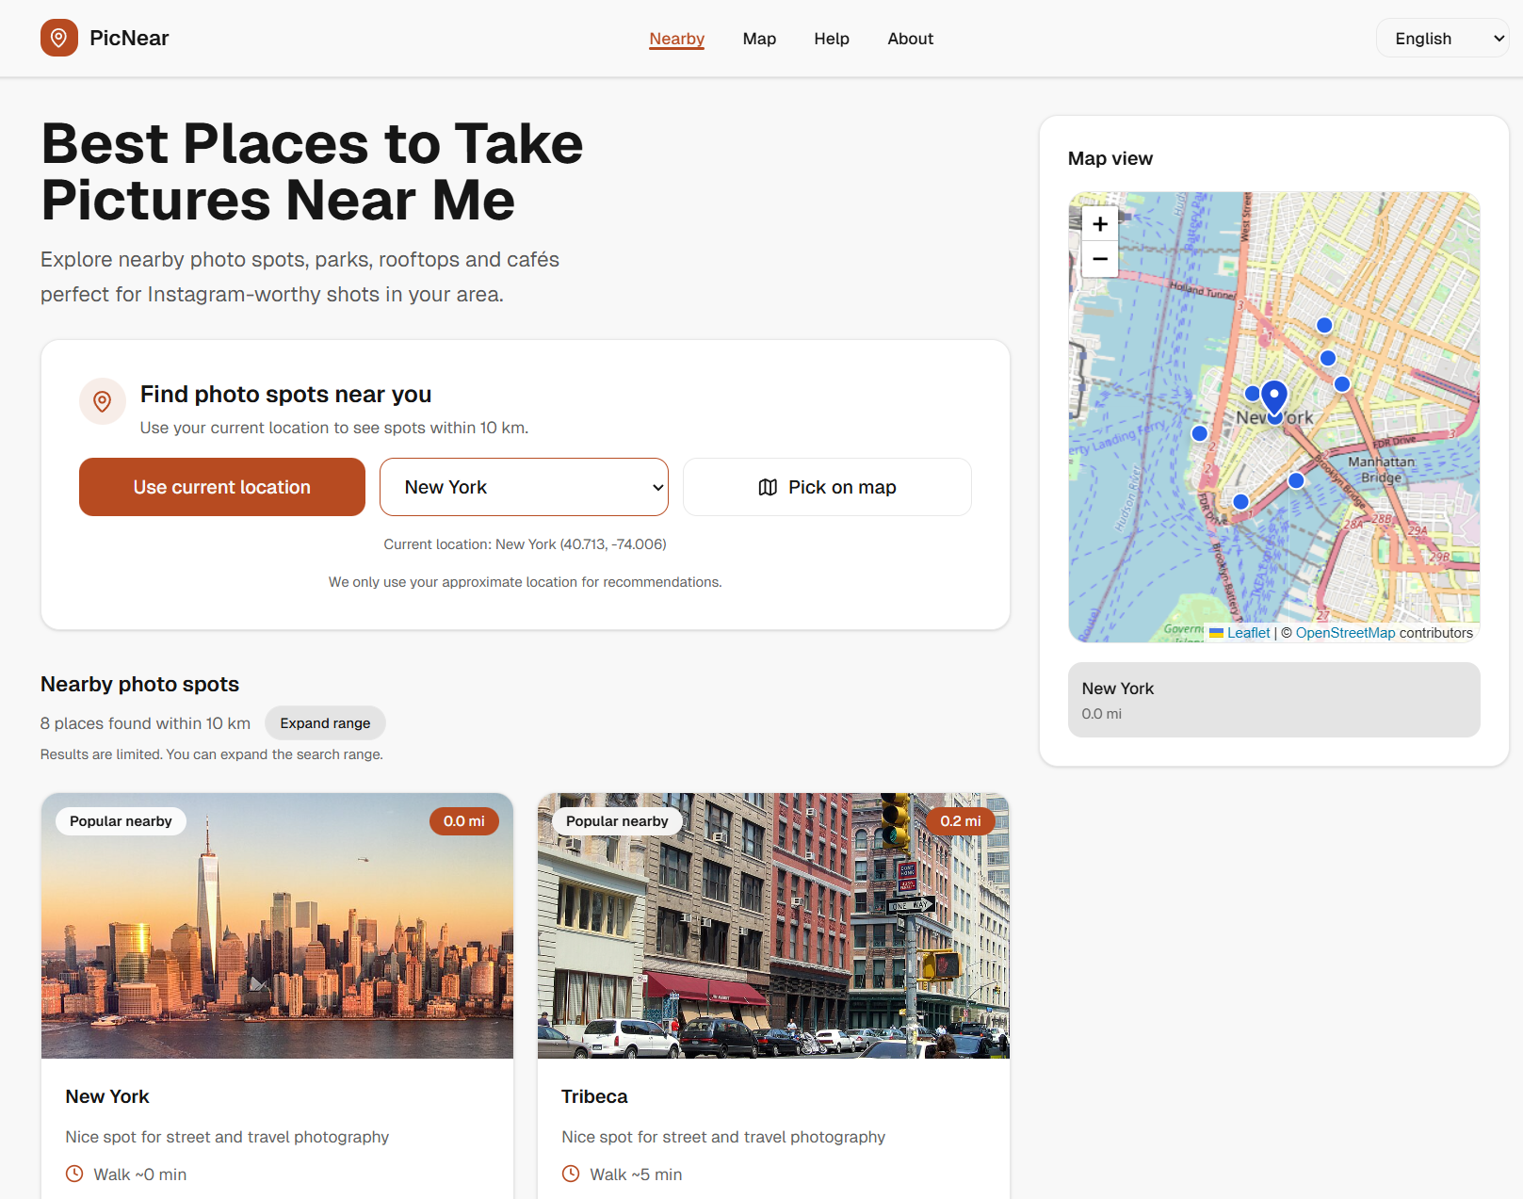Click the blue marker west of New York label
Image resolution: width=1523 pixels, height=1199 pixels.
click(1199, 433)
